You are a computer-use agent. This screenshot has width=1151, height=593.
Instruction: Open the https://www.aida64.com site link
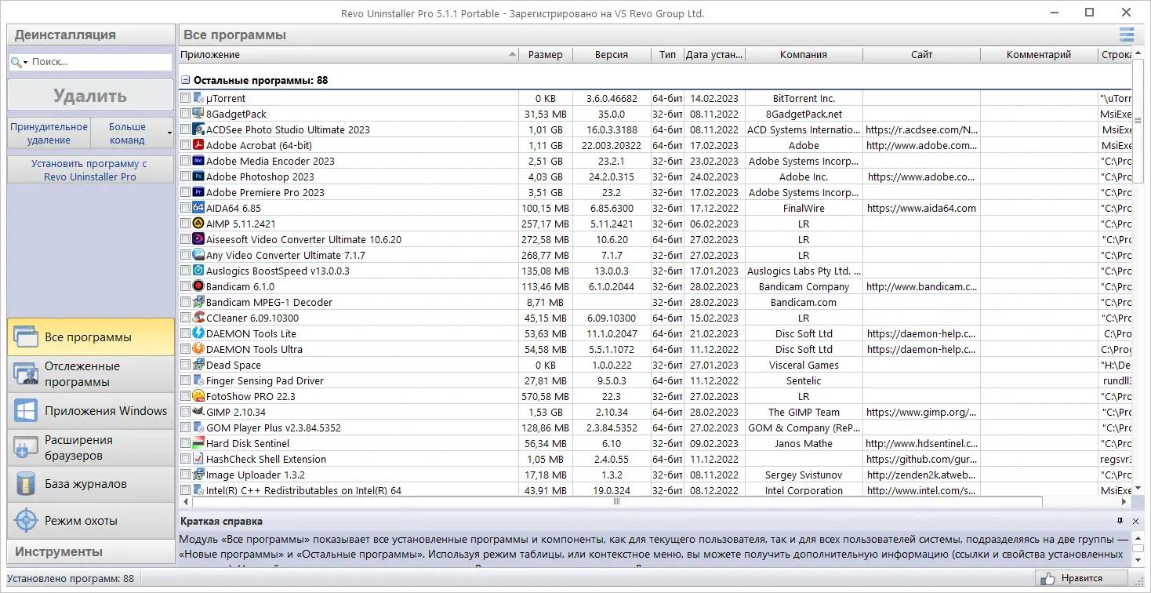921,208
